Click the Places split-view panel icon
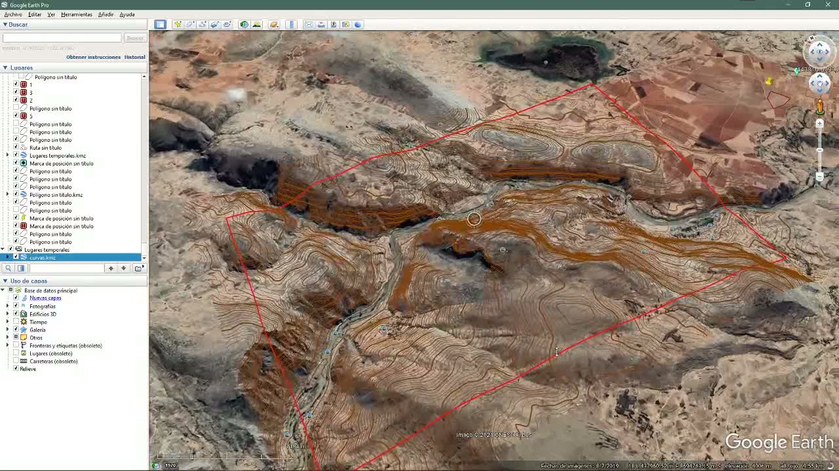 [x=21, y=268]
